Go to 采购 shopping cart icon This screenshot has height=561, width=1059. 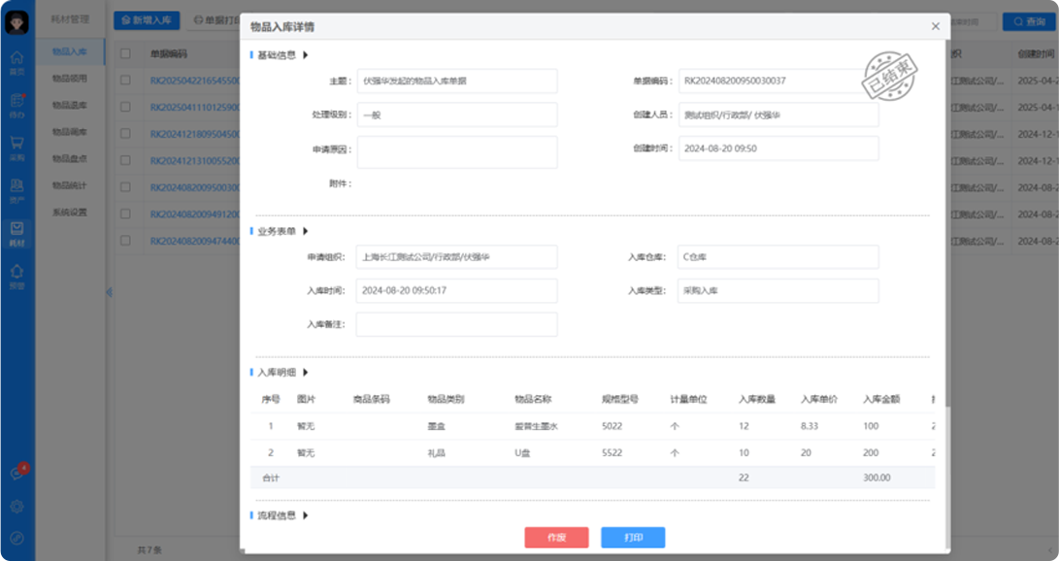[17, 147]
